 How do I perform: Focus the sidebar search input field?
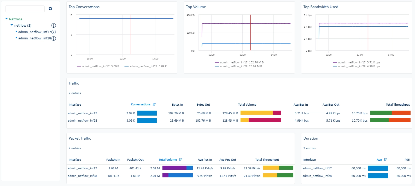click(25, 9)
